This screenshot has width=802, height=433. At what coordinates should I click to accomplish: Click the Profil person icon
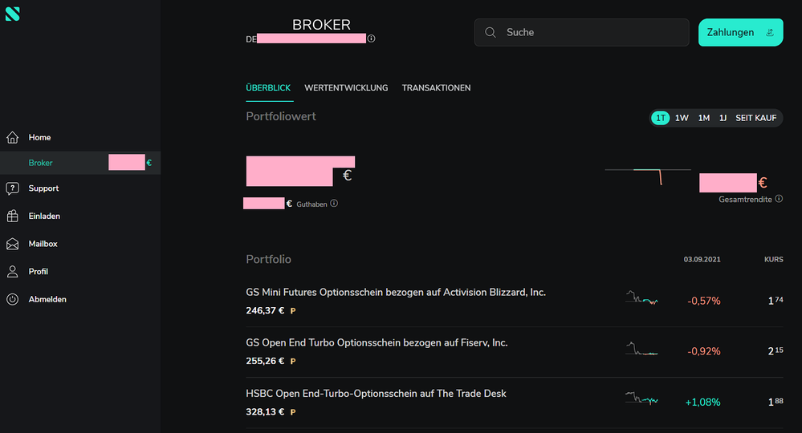(x=12, y=272)
